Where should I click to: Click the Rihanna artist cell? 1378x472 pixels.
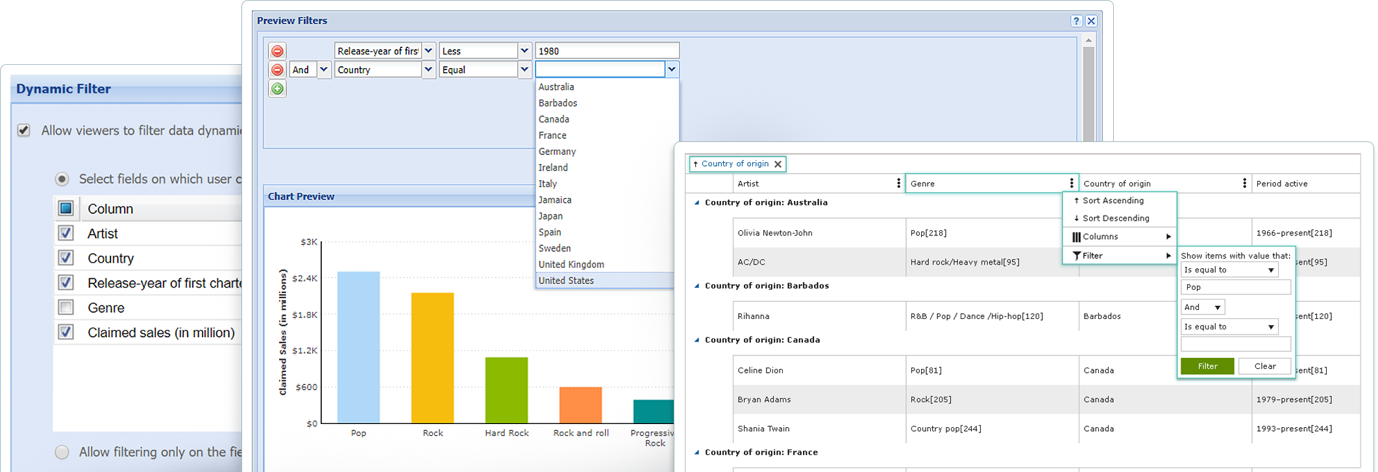(x=819, y=316)
